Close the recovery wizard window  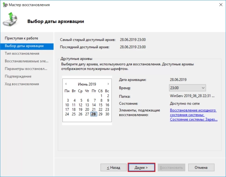click(x=220, y=5)
